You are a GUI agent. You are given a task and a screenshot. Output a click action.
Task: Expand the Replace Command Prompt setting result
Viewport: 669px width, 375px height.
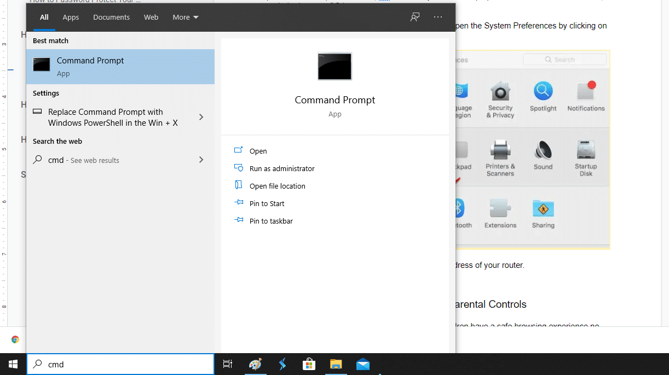click(x=201, y=116)
